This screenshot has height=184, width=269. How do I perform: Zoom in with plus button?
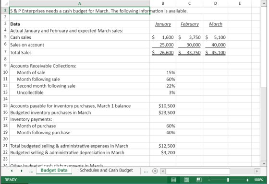pos(247,180)
